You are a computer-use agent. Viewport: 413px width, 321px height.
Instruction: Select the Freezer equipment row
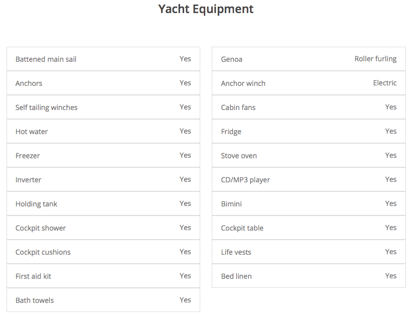[103, 156]
